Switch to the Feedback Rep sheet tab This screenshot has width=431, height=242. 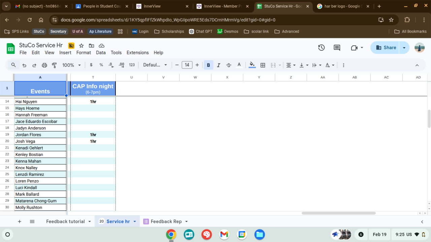[166, 221]
